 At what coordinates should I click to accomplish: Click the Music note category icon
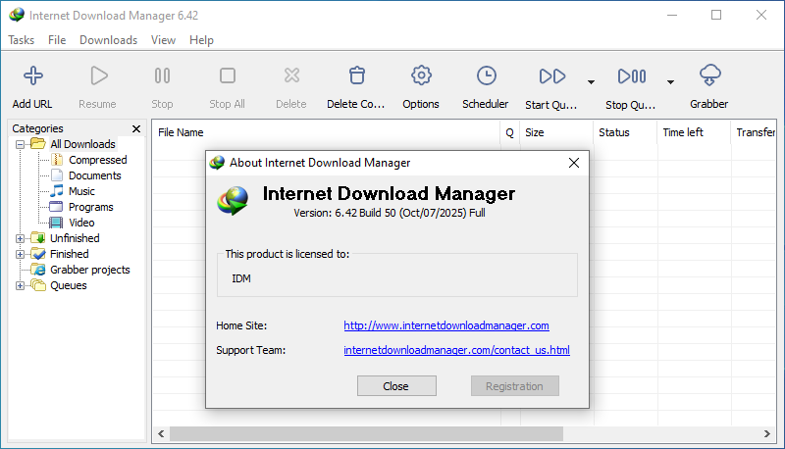coord(57,191)
